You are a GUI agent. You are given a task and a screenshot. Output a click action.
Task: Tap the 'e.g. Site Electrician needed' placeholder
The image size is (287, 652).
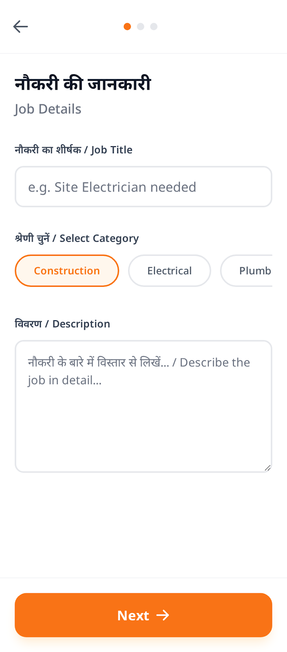pos(112,187)
